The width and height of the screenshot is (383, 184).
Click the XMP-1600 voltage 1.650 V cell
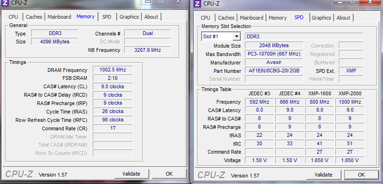320,160
